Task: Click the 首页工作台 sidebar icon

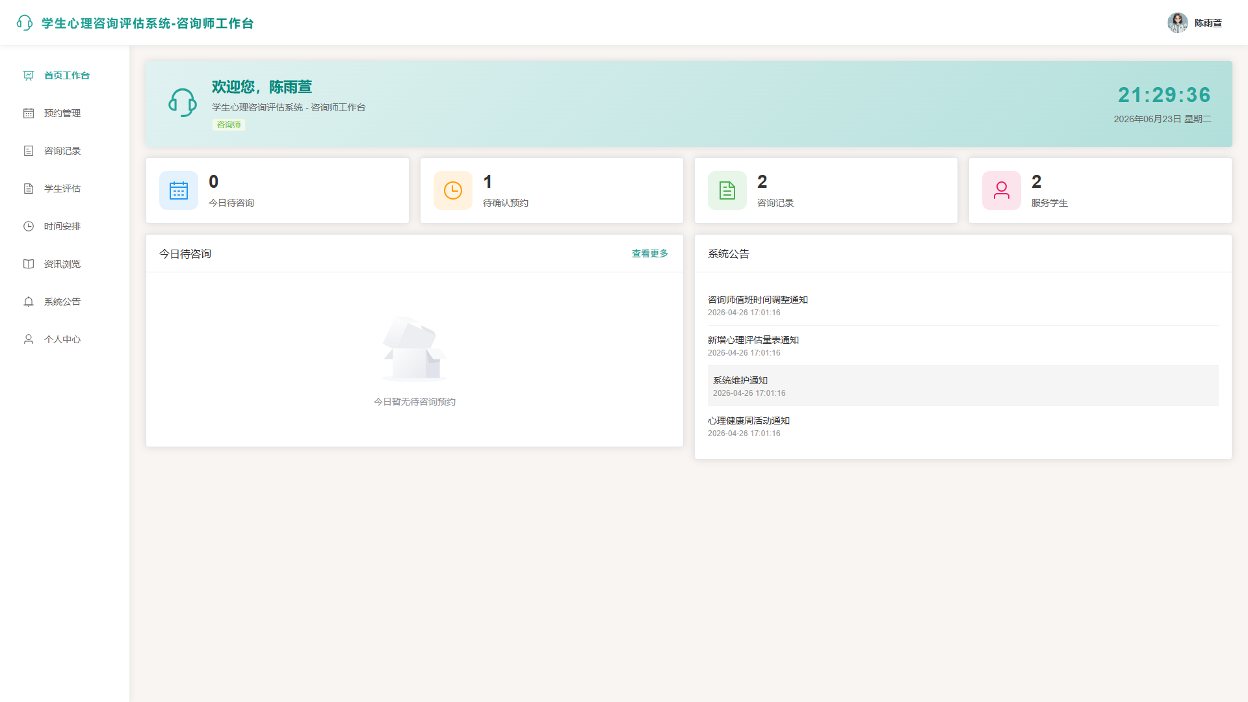Action: 29,75
